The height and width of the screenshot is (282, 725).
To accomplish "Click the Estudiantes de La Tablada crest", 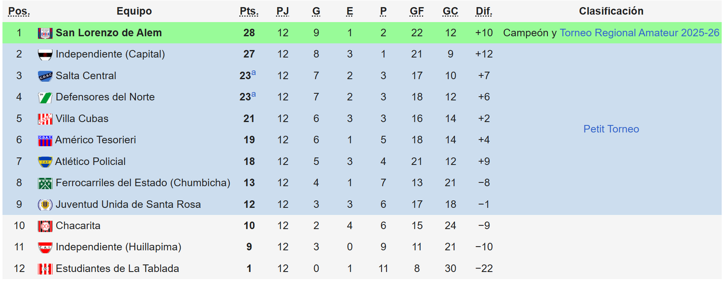I will [x=45, y=269].
